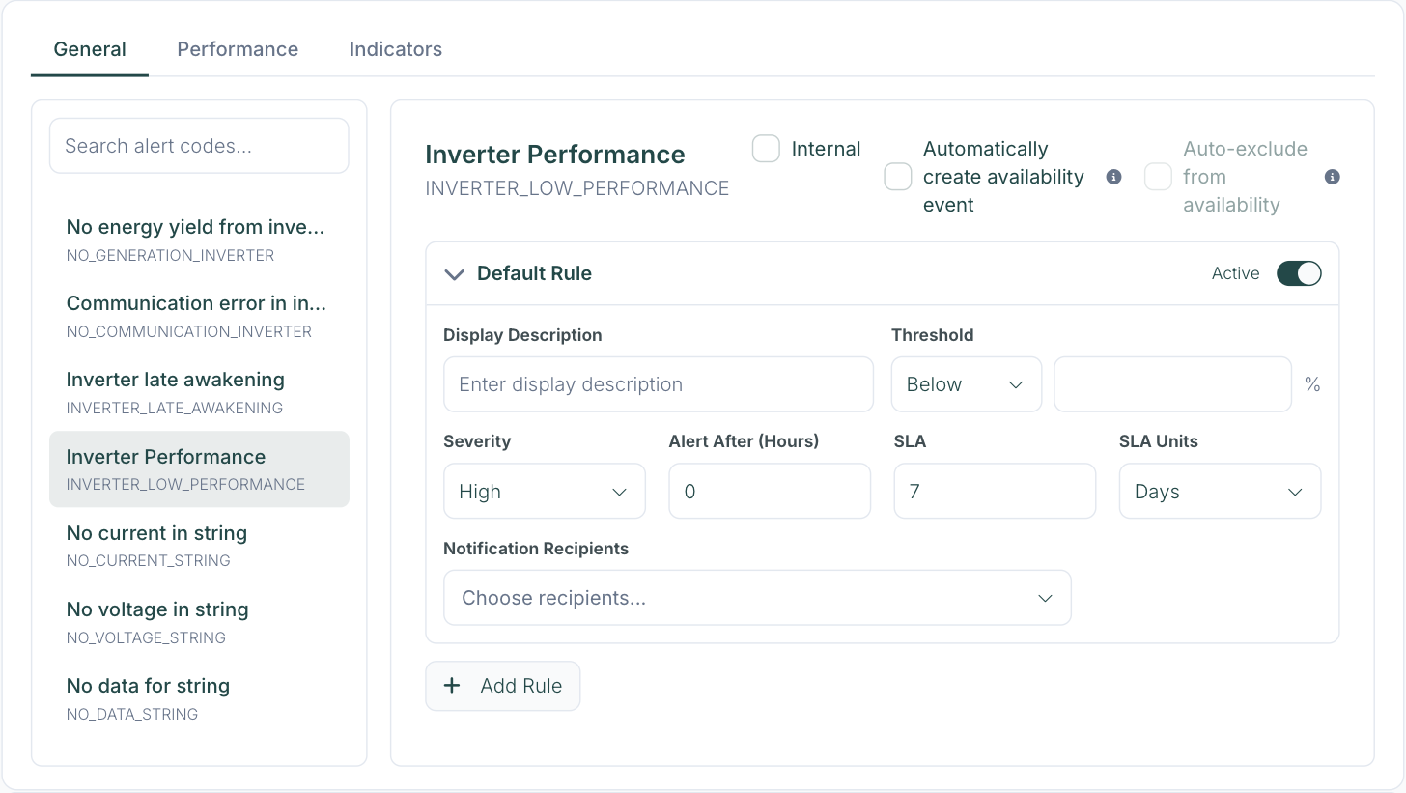Toggle the Active switch off
The height and width of the screenshot is (793, 1406).
pos(1299,273)
